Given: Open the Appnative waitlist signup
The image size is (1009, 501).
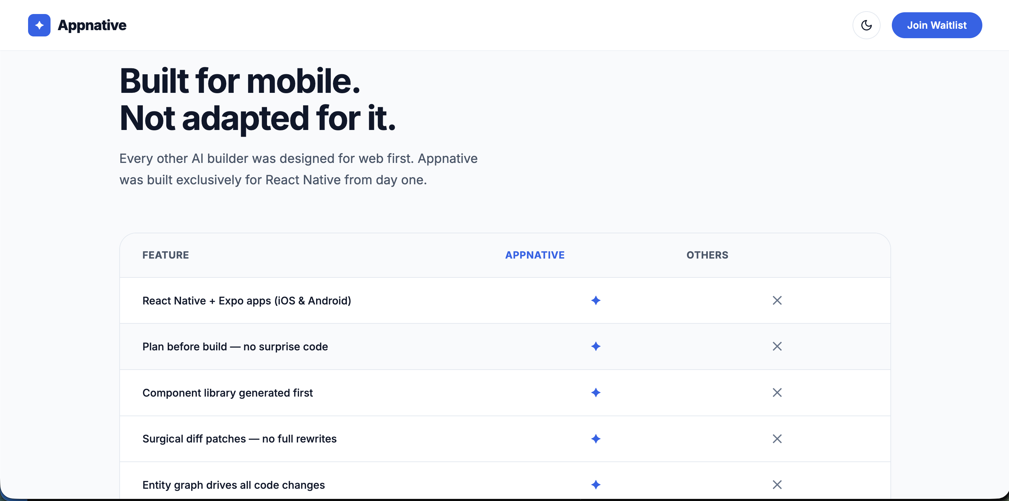Looking at the screenshot, I should click(x=936, y=25).
